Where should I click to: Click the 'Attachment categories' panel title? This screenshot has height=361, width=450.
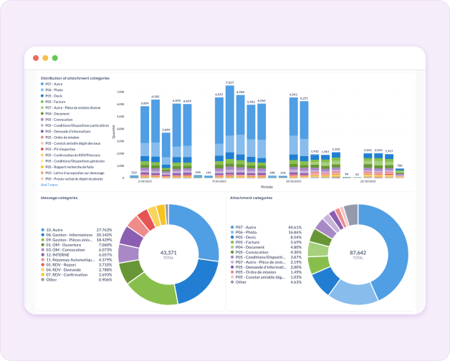coord(251,198)
